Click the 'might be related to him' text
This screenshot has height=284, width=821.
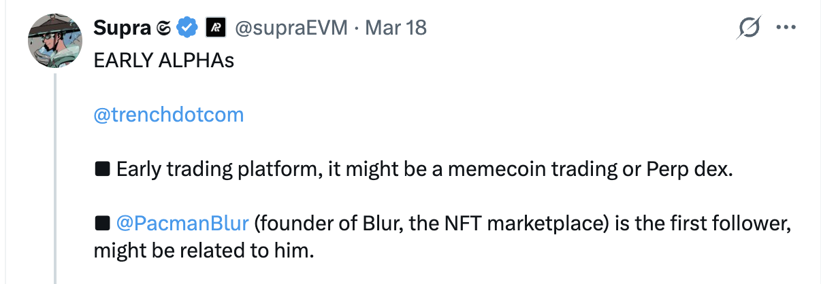(x=204, y=251)
